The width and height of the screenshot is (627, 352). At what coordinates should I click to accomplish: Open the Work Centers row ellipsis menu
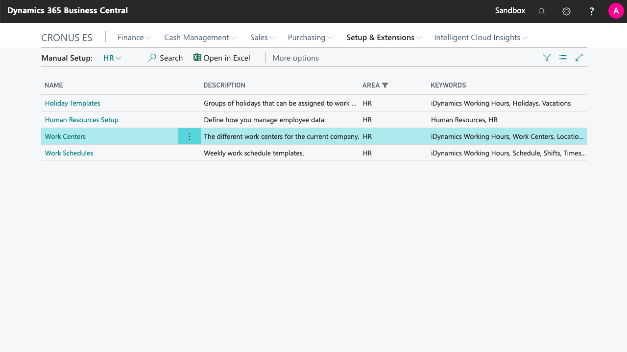tap(190, 136)
